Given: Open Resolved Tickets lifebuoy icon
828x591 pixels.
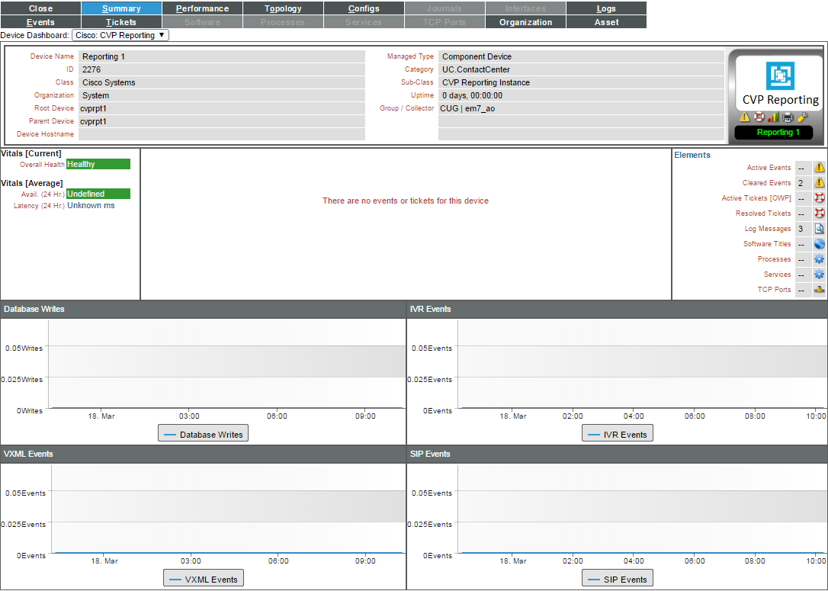Looking at the screenshot, I should point(819,214).
